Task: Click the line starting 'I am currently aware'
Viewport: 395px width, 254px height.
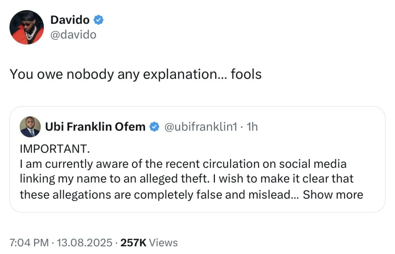Action: coord(183,164)
